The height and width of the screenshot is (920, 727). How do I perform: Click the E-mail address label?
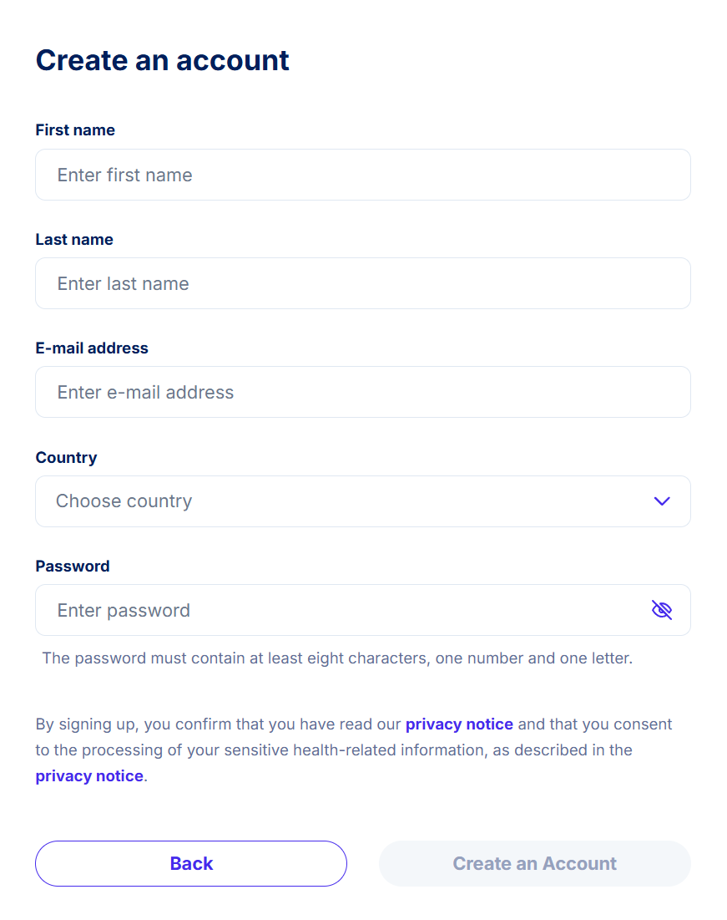92,348
